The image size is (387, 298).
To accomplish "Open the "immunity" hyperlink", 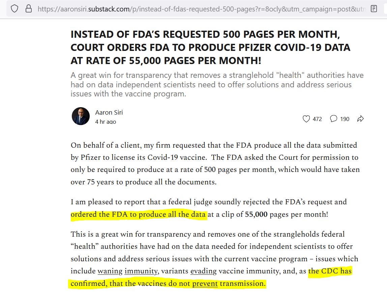I will tap(141, 271).
